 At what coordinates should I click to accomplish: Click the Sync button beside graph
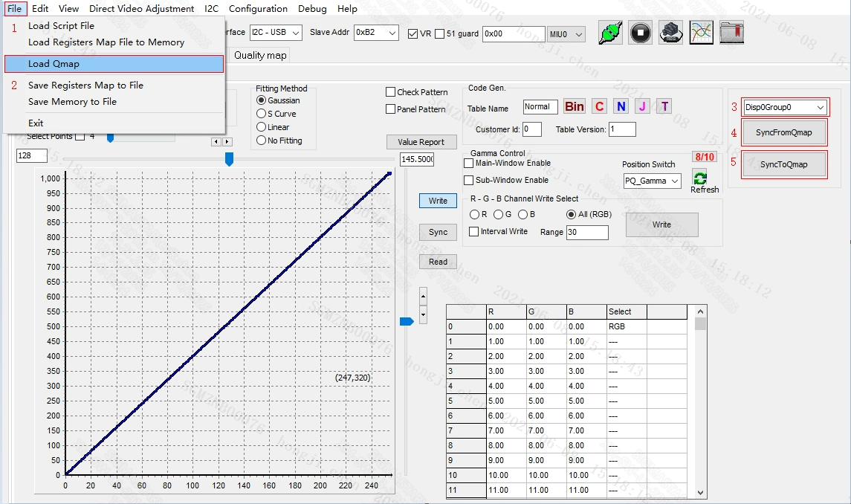[438, 232]
